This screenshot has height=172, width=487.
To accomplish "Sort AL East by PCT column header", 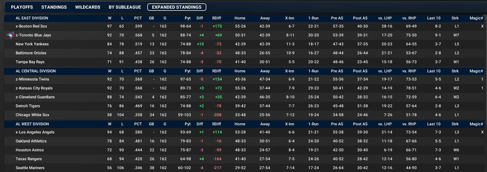I will pyautogui.click(x=138, y=18).
